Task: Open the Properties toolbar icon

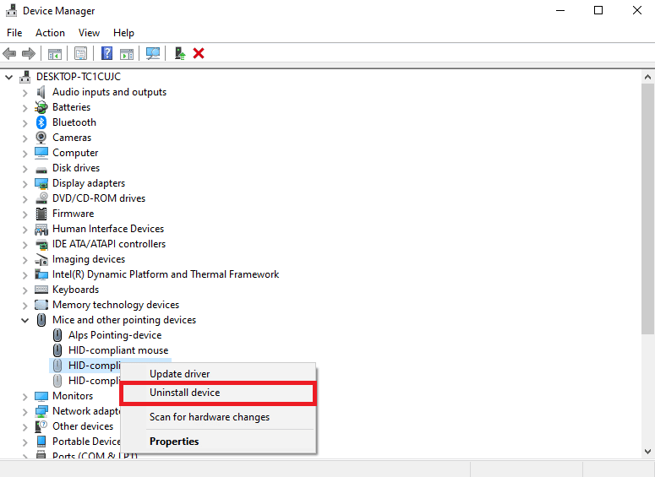Action: coord(80,53)
